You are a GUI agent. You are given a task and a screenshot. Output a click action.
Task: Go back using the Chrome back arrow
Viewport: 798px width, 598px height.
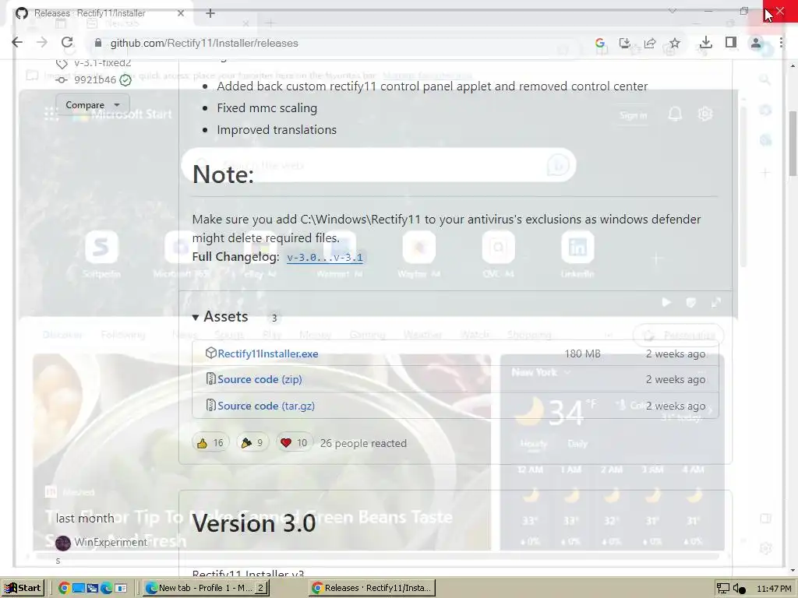click(17, 43)
